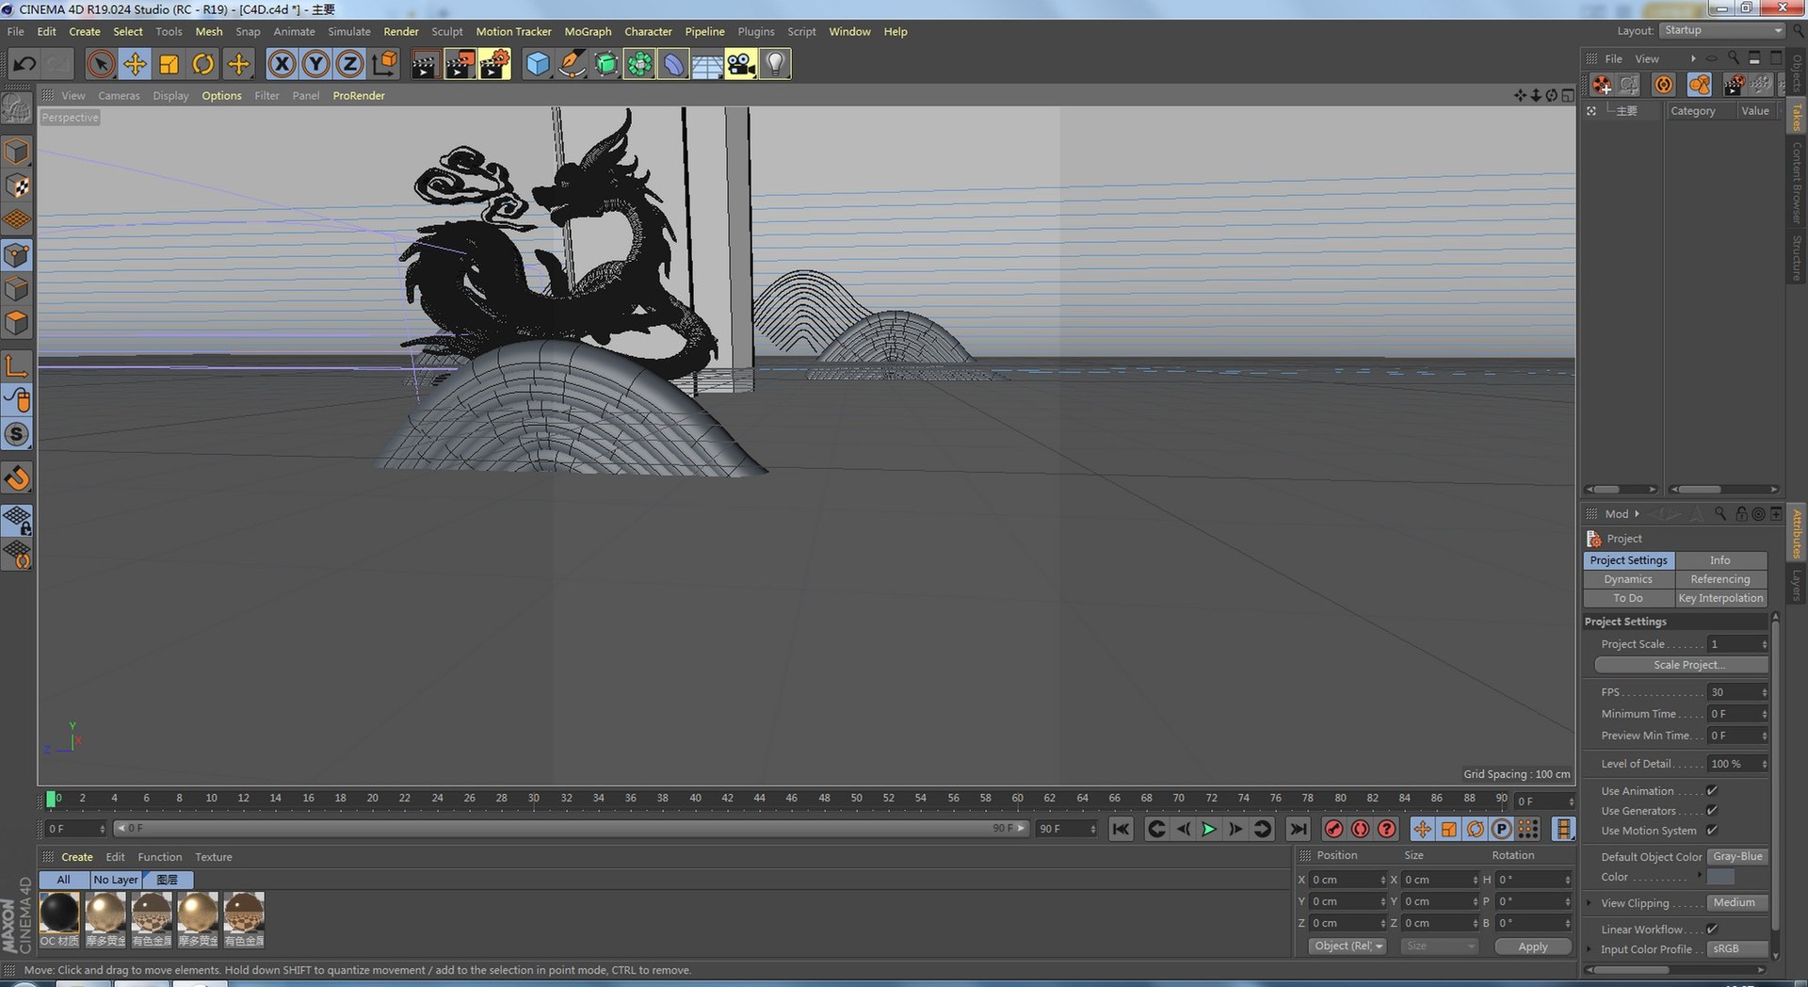1808x987 pixels.
Task: Toggle Autokeying button
Action: tap(1360, 829)
